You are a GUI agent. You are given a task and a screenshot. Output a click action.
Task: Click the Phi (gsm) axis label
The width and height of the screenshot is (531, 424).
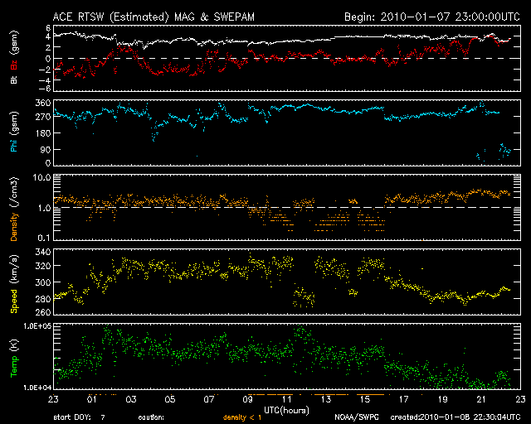(x=14, y=132)
